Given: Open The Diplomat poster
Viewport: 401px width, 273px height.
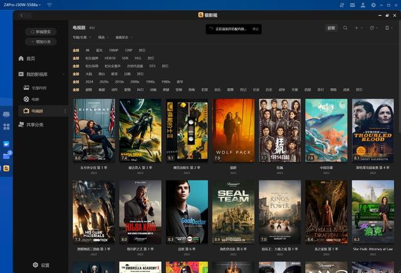Looking at the screenshot, I should click(x=94, y=130).
